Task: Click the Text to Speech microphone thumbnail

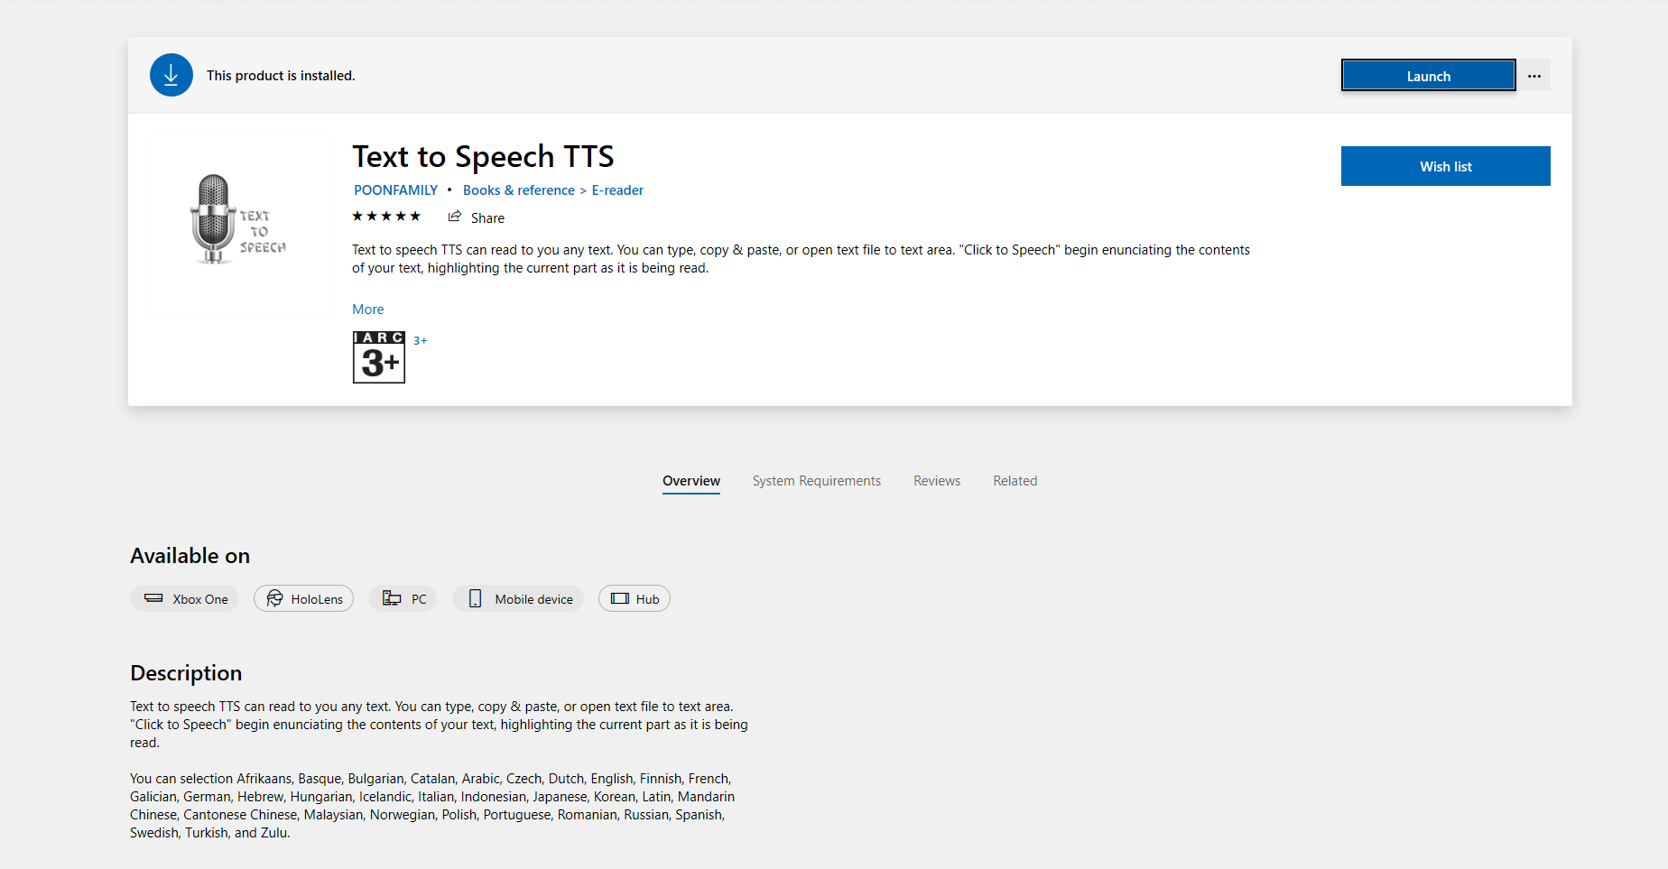Action: [x=240, y=226]
